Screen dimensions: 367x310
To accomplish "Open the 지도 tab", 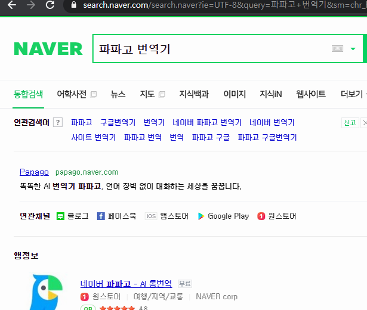I will 147,94.
